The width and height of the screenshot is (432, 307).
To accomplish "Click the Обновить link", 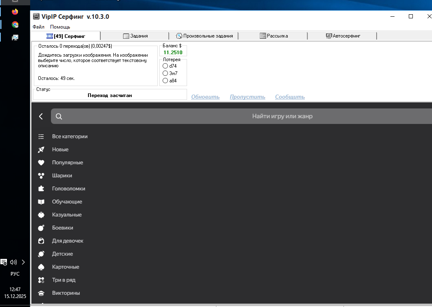I will click(x=205, y=97).
